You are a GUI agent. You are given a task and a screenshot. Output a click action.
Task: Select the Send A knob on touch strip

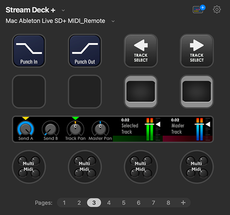point(26,129)
